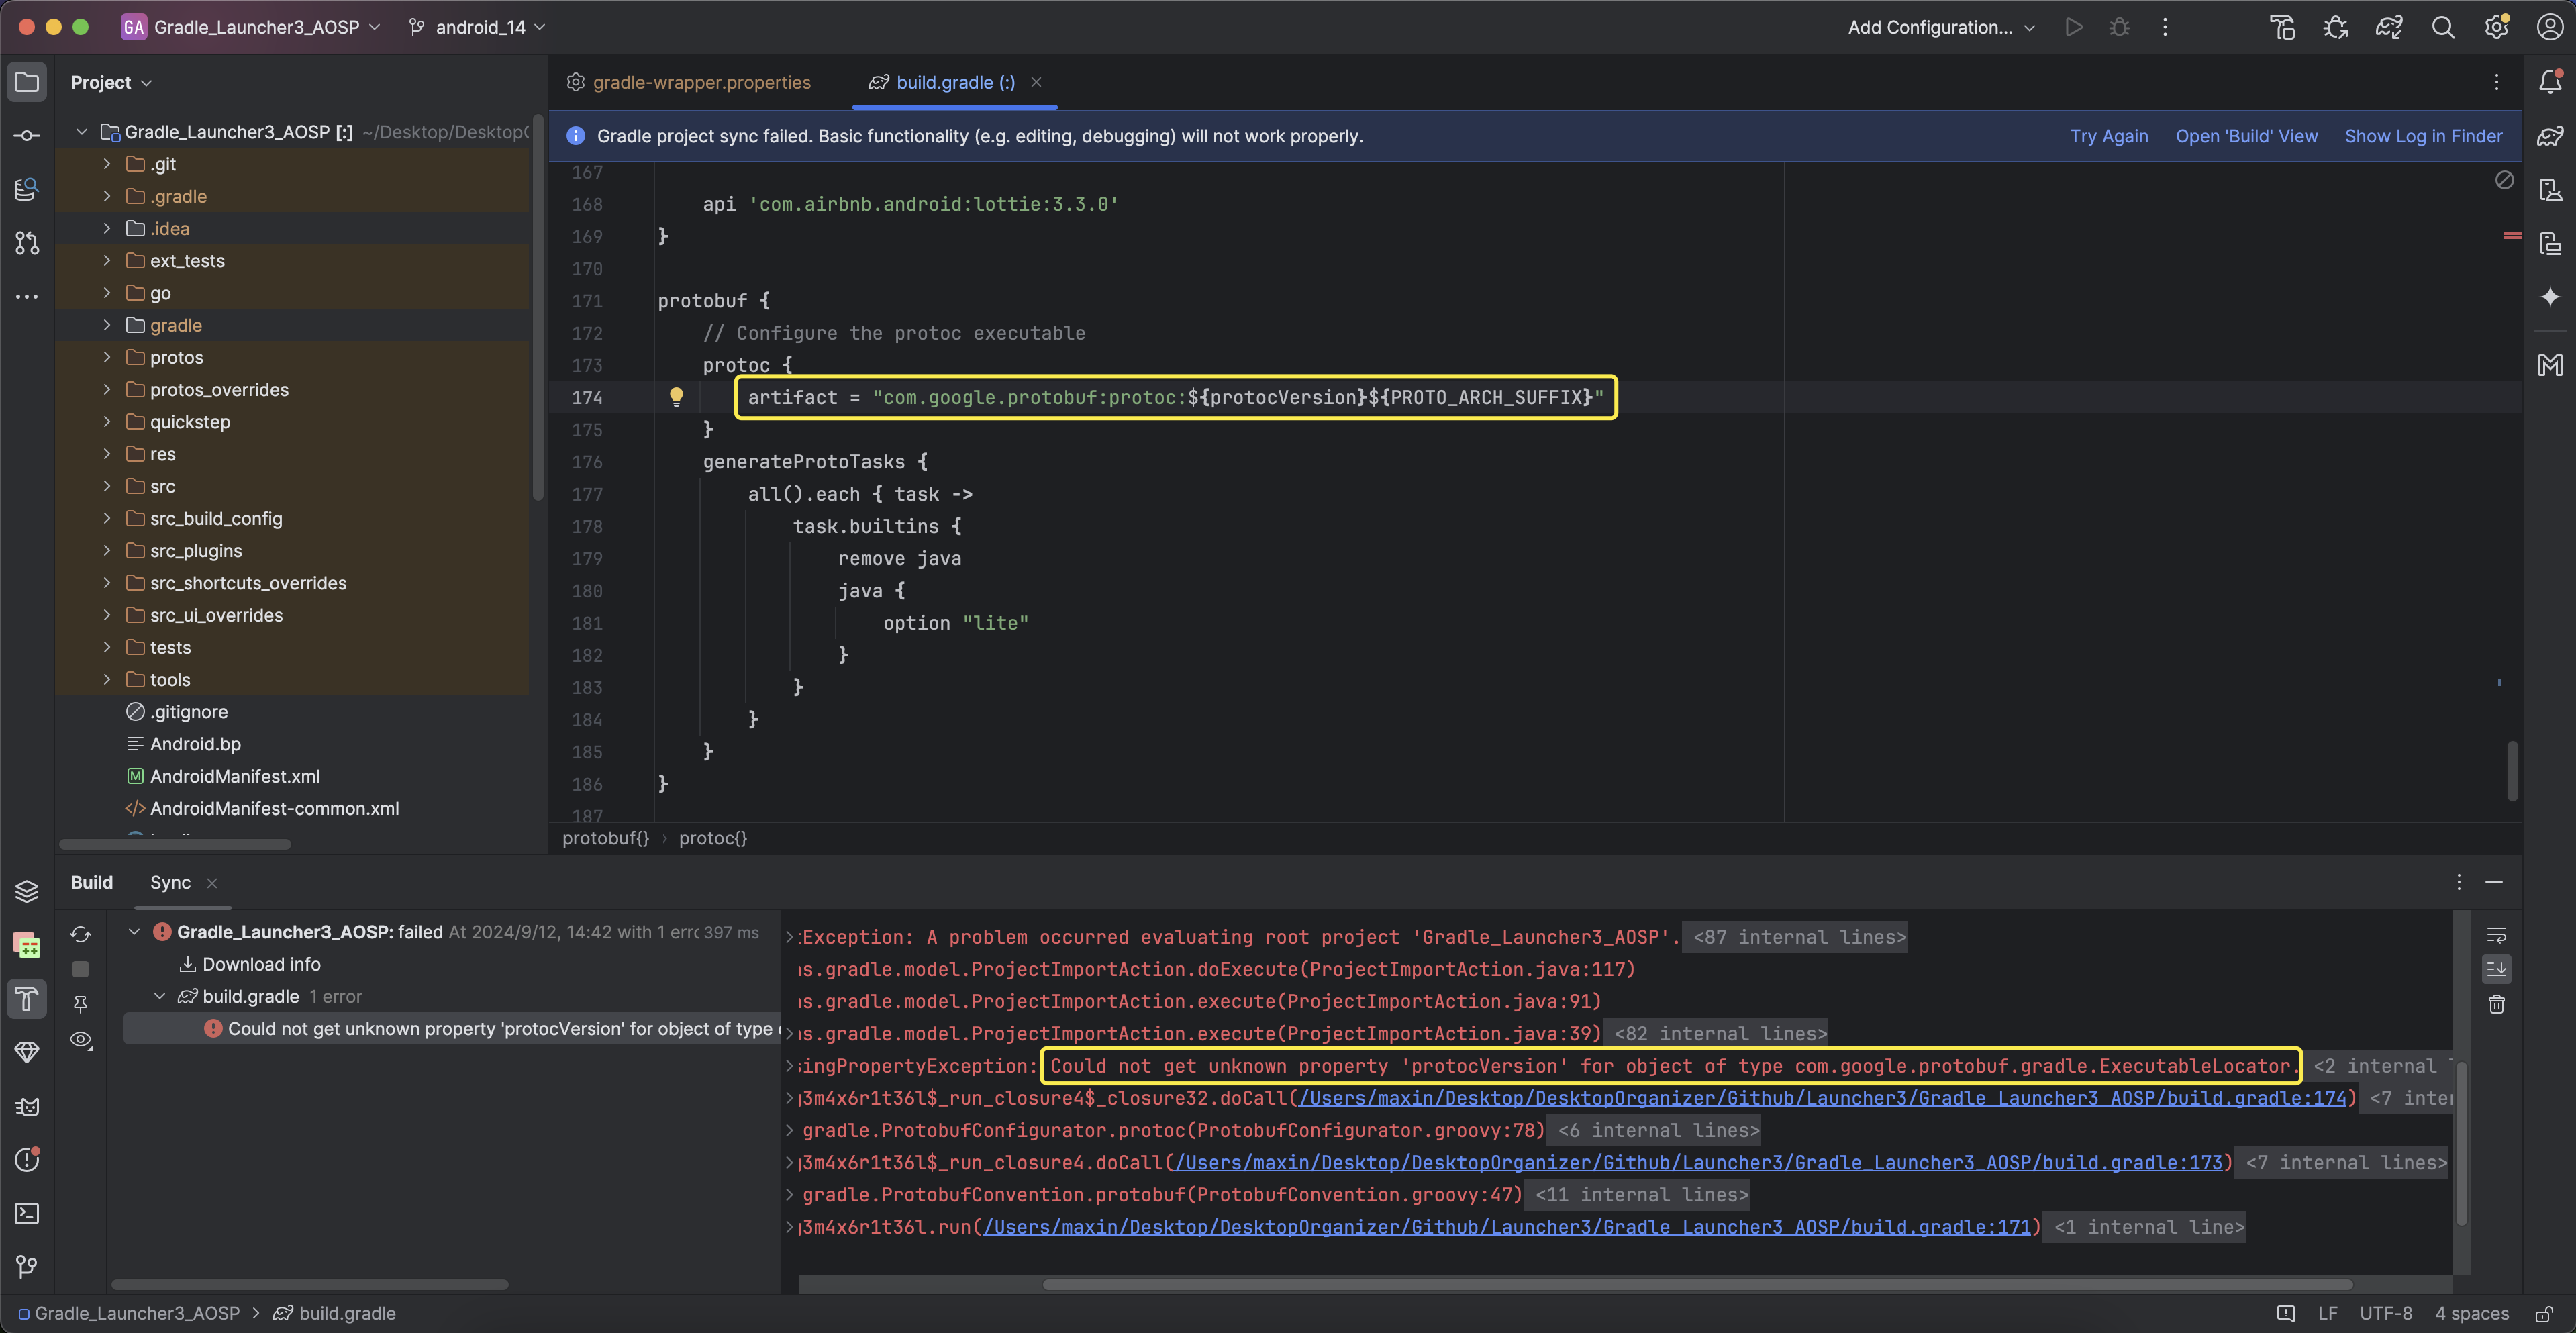The height and width of the screenshot is (1333, 2576).
Task: Click the trash clear-output icon
Action: pyautogui.click(x=2496, y=1004)
